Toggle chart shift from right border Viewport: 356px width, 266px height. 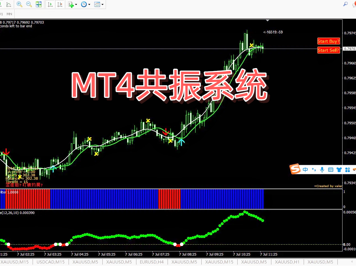[60, 4]
